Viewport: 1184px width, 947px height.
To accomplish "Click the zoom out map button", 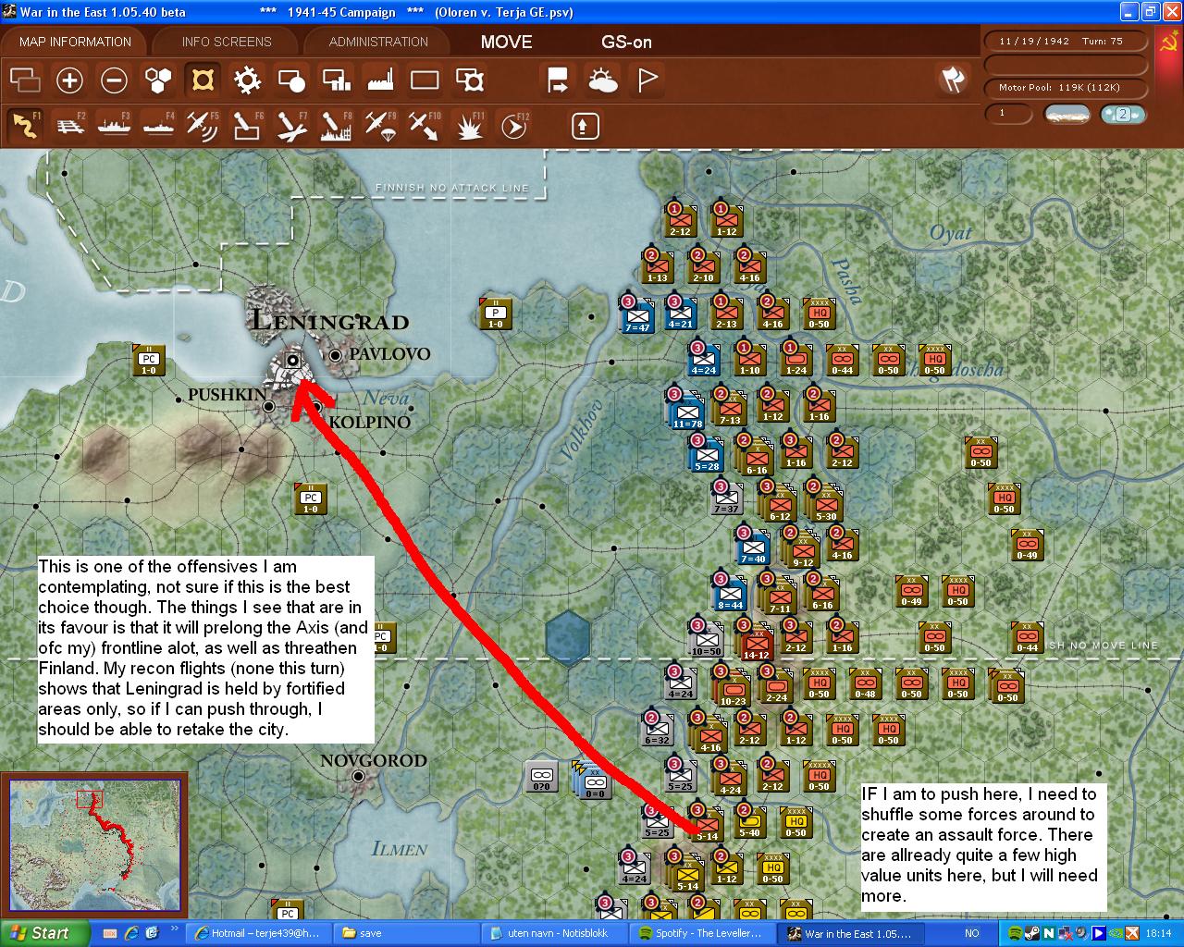I will (114, 80).
